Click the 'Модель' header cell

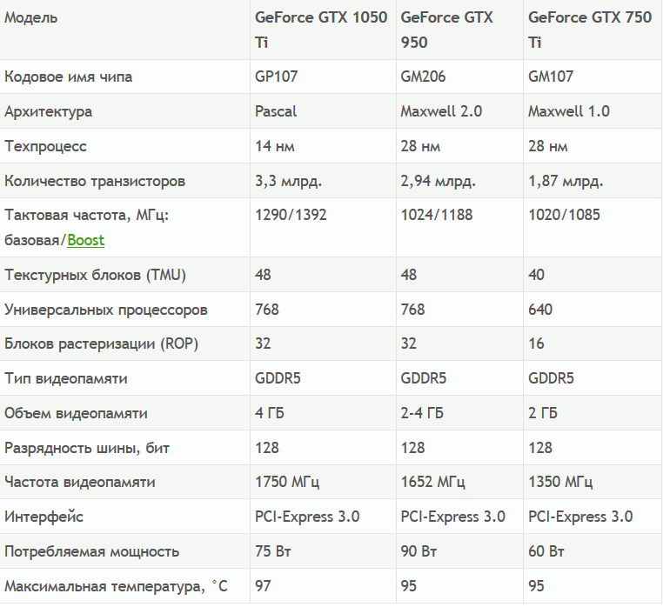(31, 17)
